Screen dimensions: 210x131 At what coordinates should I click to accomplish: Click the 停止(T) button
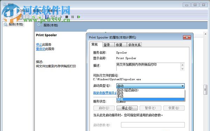pyautogui.click(x=127, y=108)
